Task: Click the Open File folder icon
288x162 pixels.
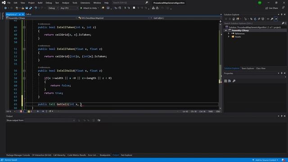Action: click(x=23, y=8)
